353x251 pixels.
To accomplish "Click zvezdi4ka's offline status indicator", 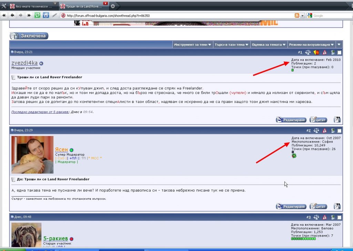I will 41,64.
